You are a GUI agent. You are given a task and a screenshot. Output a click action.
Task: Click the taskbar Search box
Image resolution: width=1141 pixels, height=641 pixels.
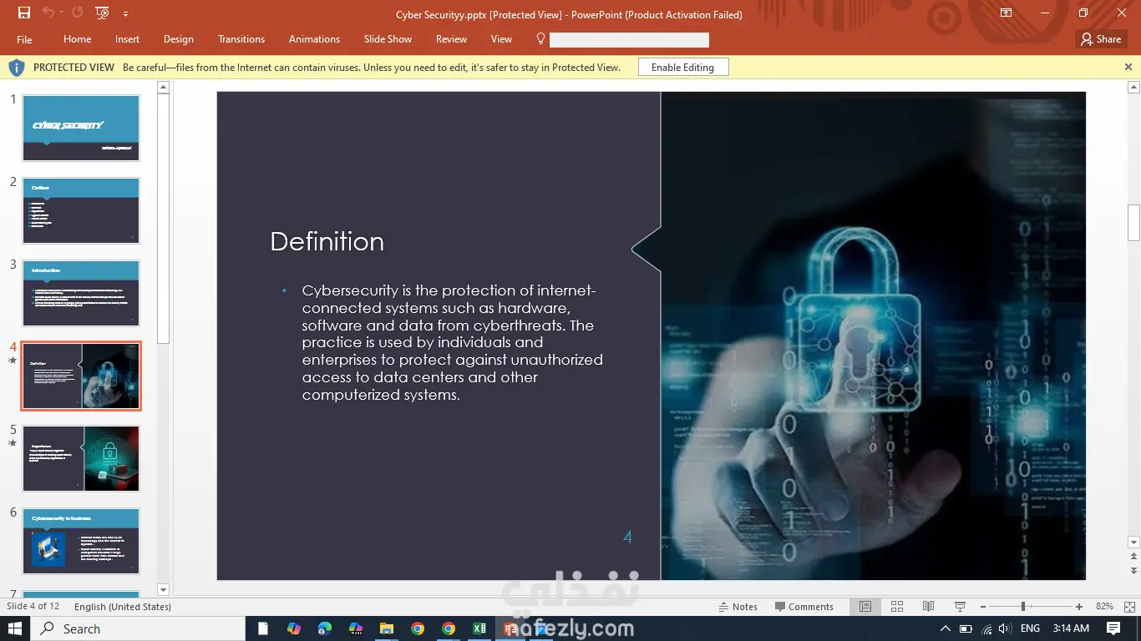138,628
